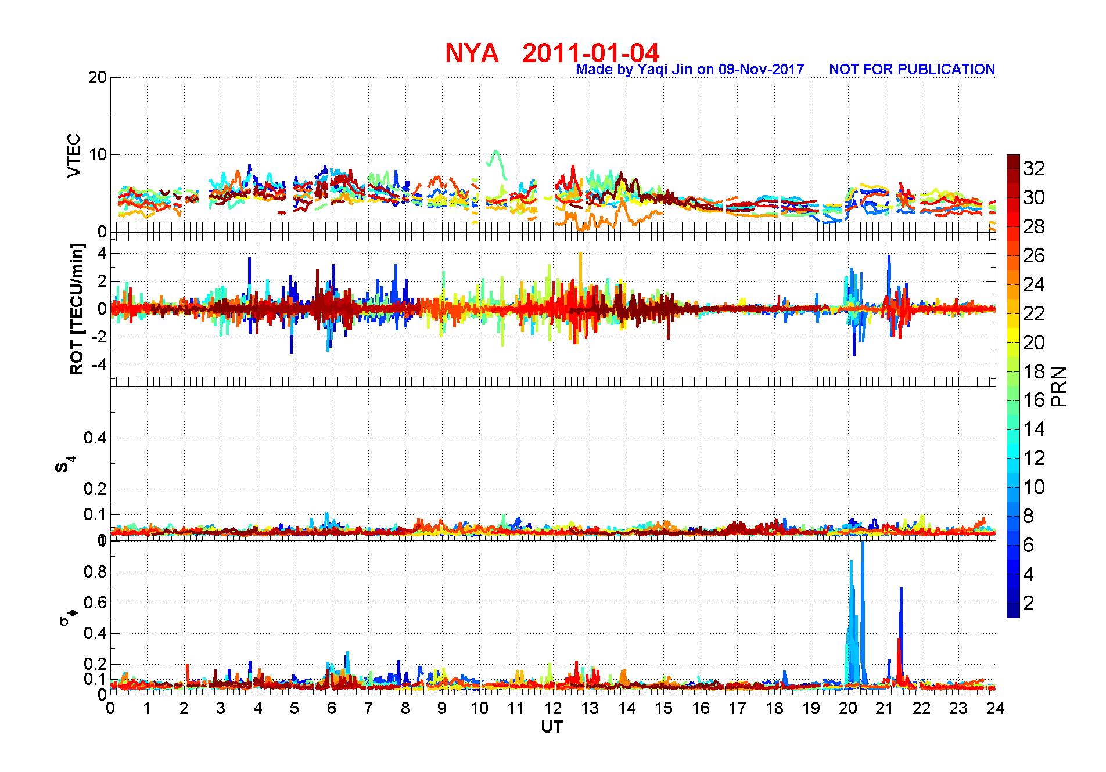Pick the dark blue color at colorbar tick 2

click(x=1013, y=603)
